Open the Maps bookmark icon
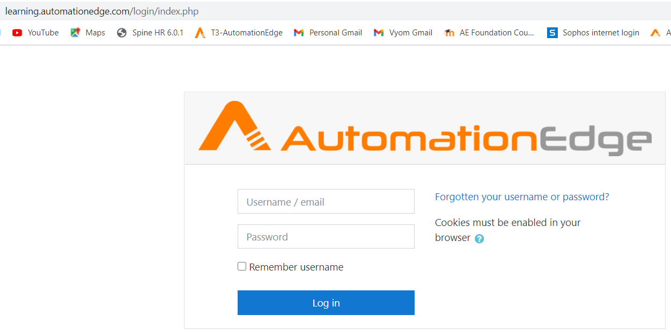The height and width of the screenshot is (336, 671). pyautogui.click(x=75, y=33)
